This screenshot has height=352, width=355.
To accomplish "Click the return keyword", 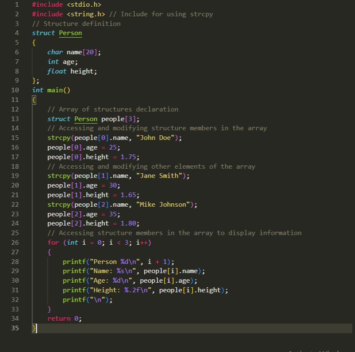I will (59, 319).
